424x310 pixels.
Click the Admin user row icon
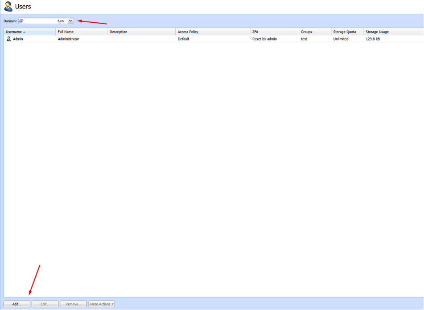coord(8,39)
